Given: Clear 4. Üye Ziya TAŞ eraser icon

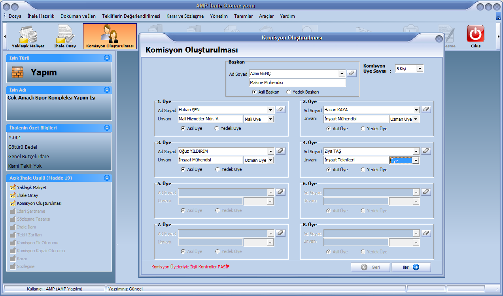Looking at the screenshot, I should pos(425,151).
